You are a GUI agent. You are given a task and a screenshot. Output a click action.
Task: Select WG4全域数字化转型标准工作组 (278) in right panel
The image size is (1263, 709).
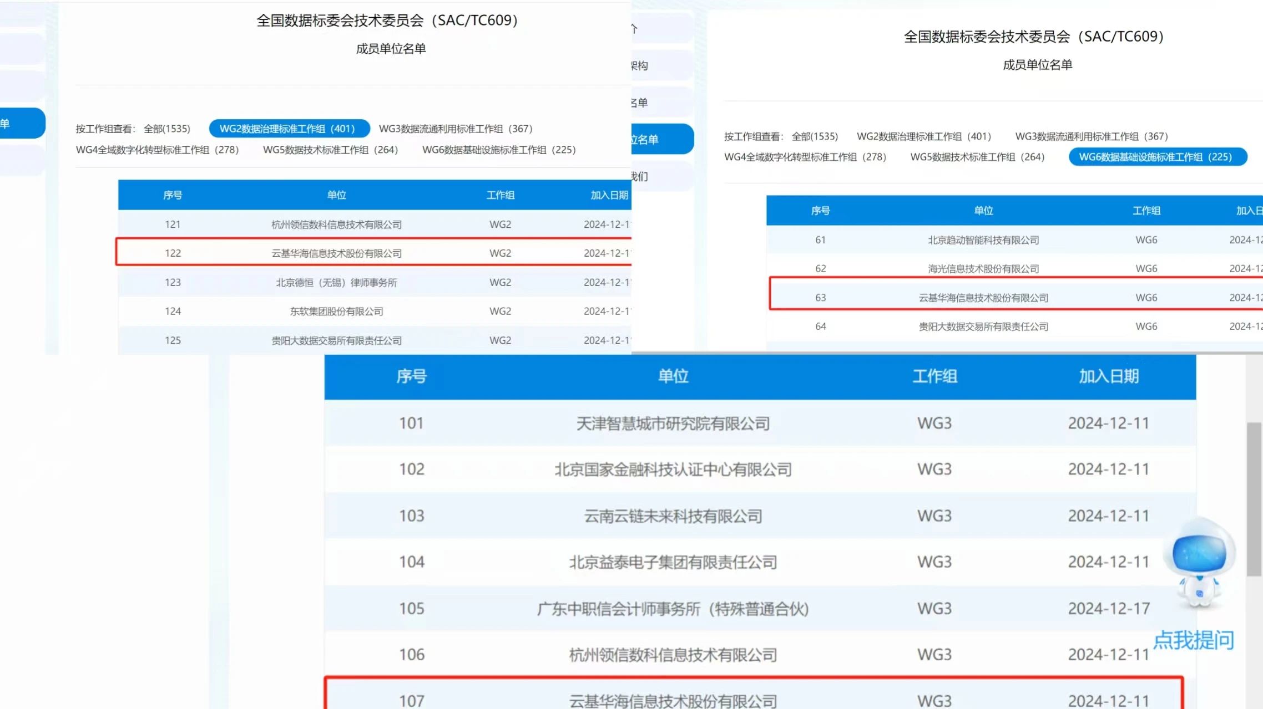[x=805, y=157]
